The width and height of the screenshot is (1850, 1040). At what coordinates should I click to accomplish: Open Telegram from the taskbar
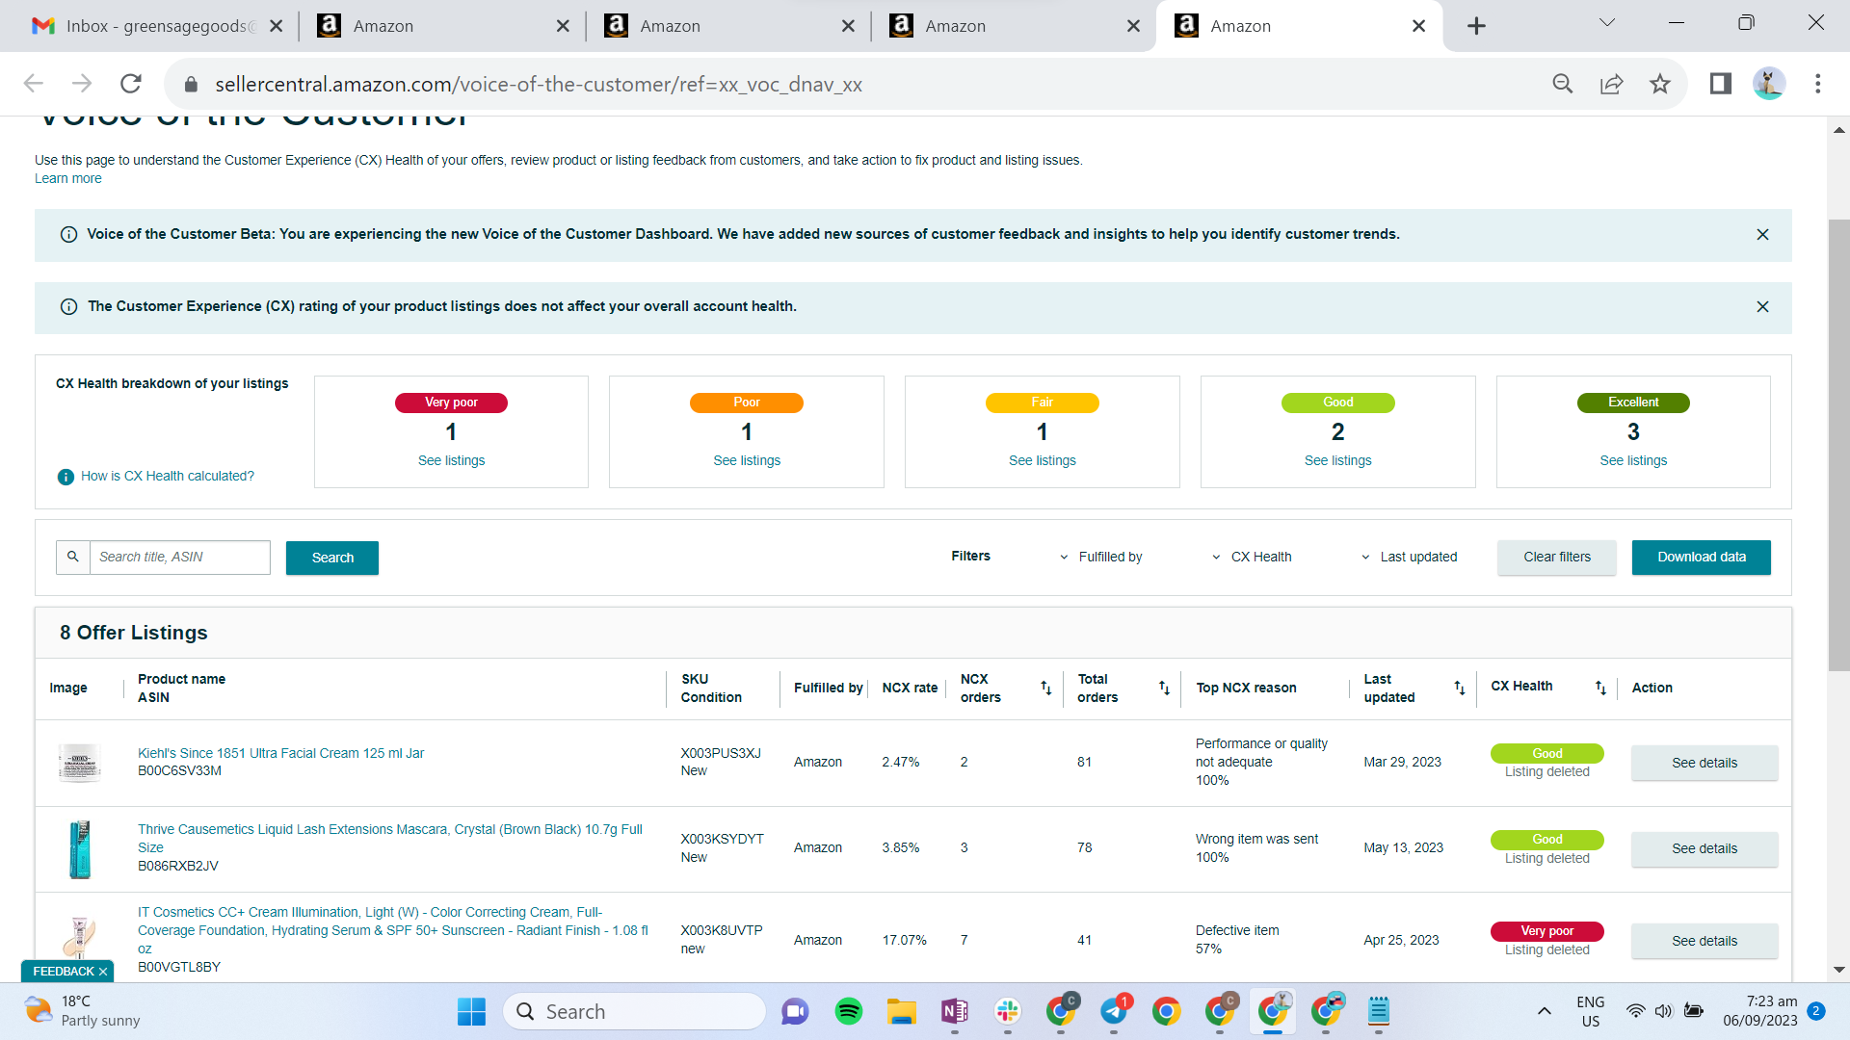click(x=1114, y=1011)
